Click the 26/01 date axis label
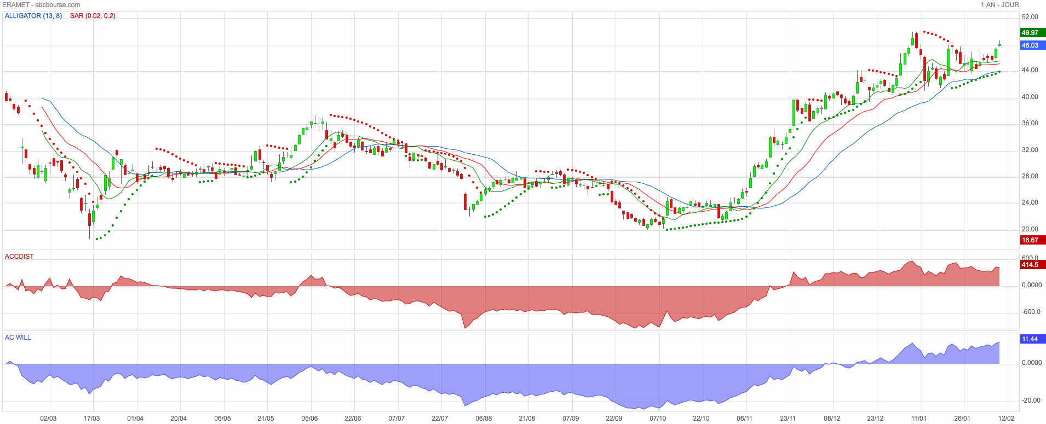 (962, 419)
